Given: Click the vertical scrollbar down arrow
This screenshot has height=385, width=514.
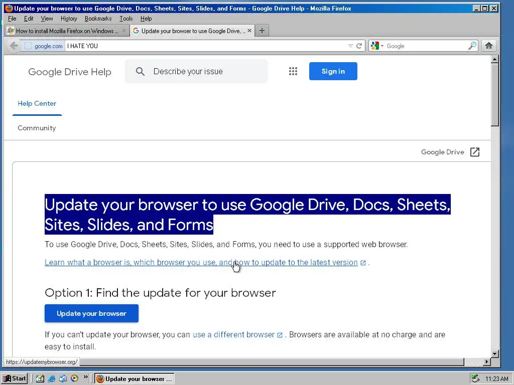Looking at the screenshot, I should [x=494, y=353].
